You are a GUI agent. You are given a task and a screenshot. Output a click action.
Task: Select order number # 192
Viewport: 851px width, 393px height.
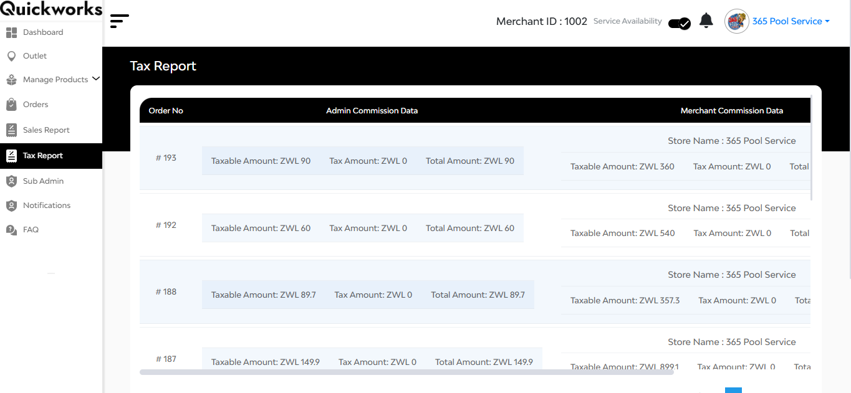[x=166, y=225]
